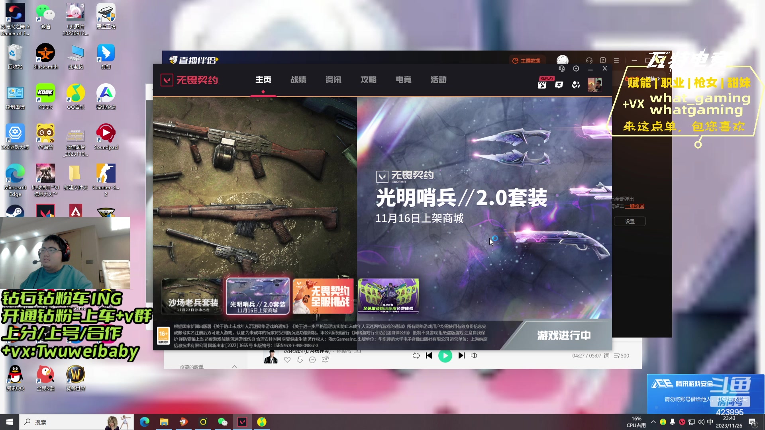Select the 无畏契约全服挑战 banner thumbnail
765x430 pixels.
pos(323,296)
